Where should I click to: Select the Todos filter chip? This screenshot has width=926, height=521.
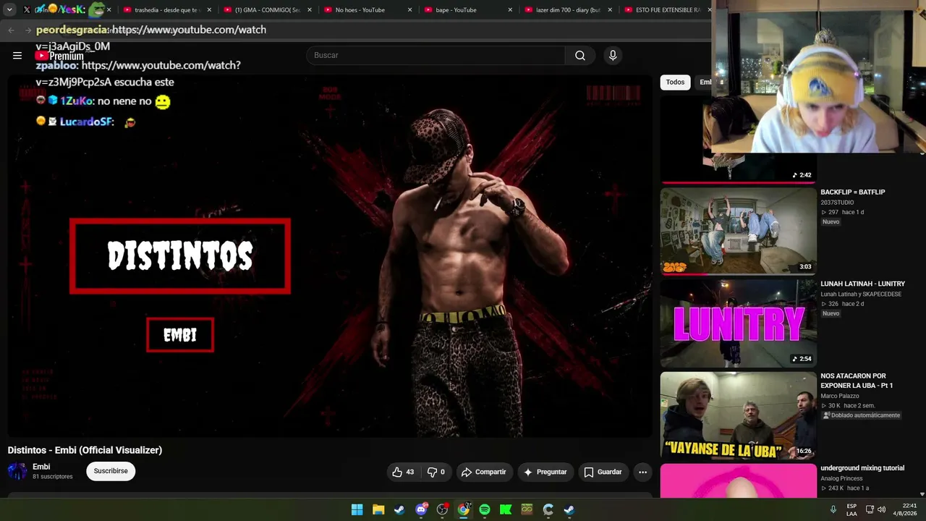(675, 82)
